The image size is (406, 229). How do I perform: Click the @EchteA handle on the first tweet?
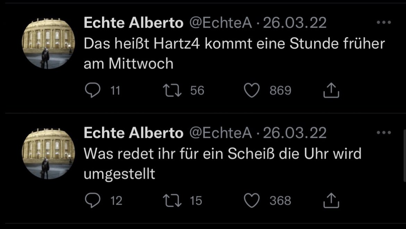click(220, 23)
